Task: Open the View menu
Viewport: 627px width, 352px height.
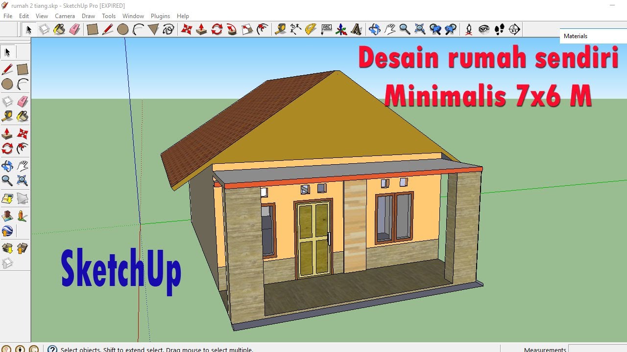Action: pos(42,16)
